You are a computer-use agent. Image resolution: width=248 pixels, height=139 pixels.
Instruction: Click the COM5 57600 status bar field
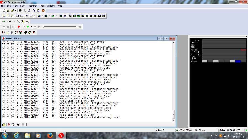click(x=184, y=130)
